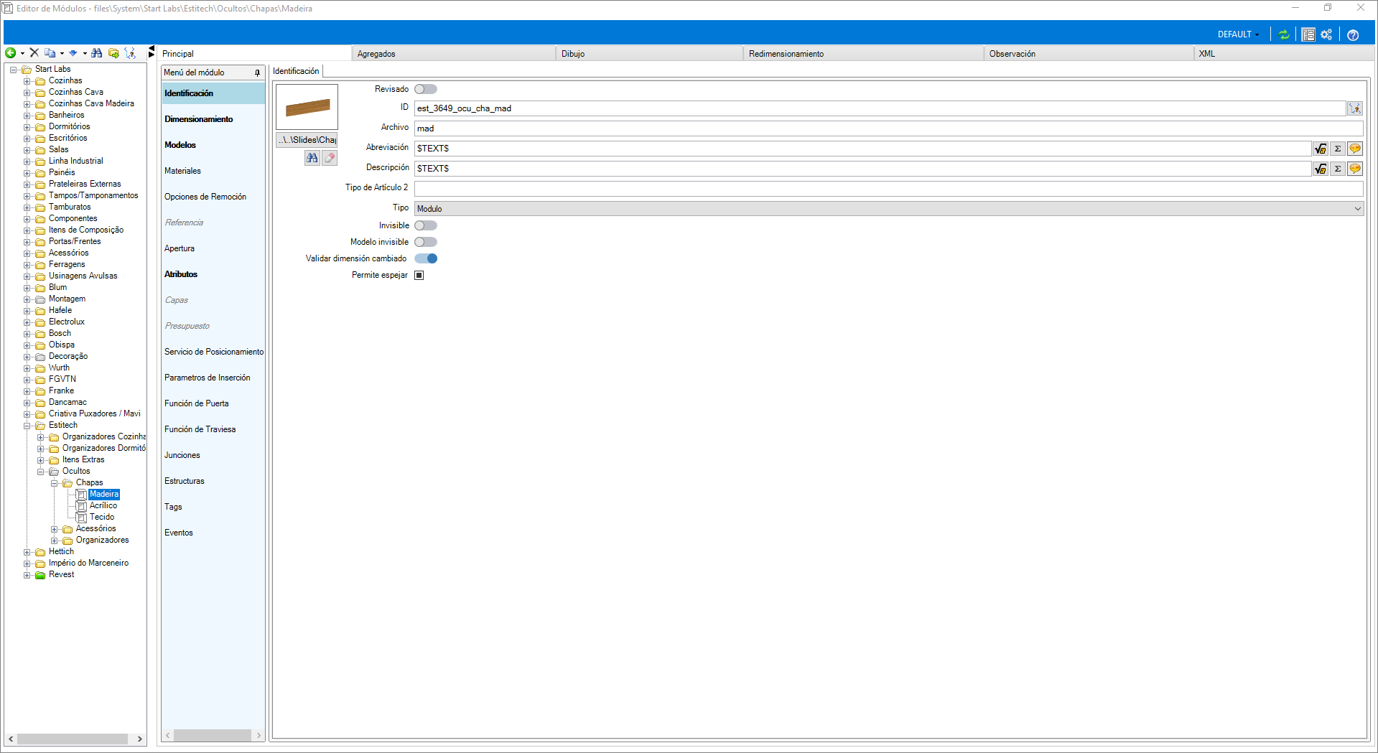Open Materiales in the module menu
1378x753 pixels.
(213, 171)
